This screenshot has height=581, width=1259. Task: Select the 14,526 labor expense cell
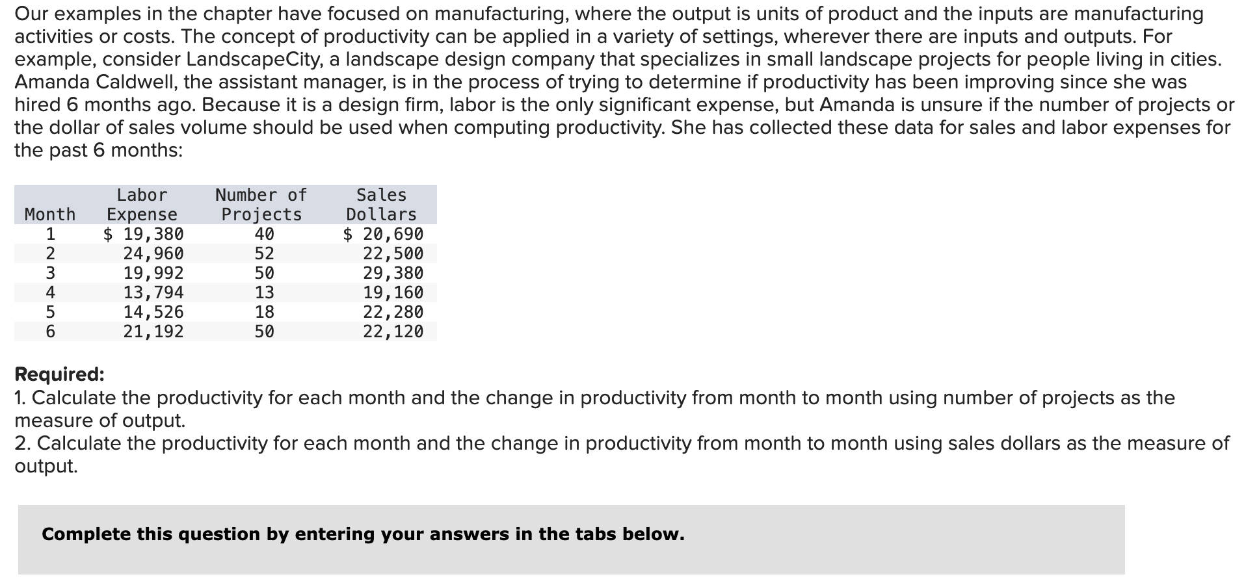[x=154, y=312]
